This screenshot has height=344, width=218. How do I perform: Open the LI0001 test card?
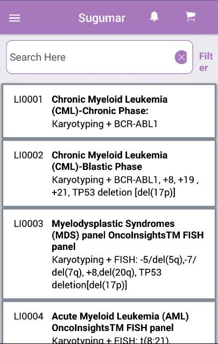pos(109,111)
